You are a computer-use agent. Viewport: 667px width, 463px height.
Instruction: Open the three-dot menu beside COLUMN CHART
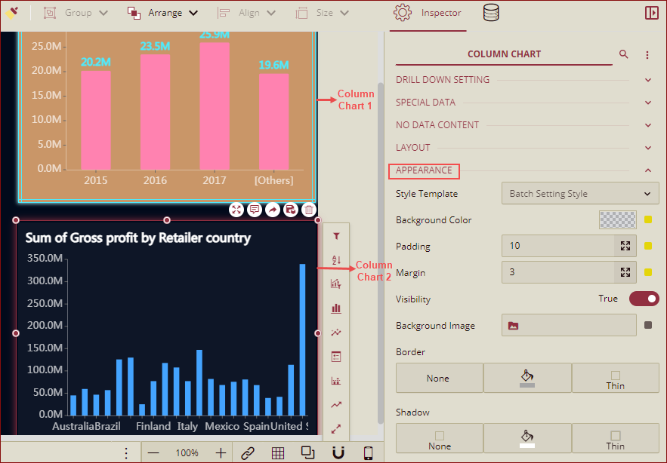tap(647, 54)
